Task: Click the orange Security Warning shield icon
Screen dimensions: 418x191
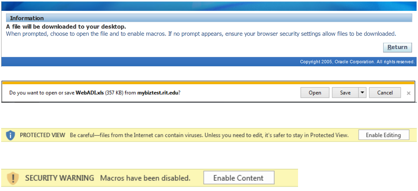Action: point(13,178)
